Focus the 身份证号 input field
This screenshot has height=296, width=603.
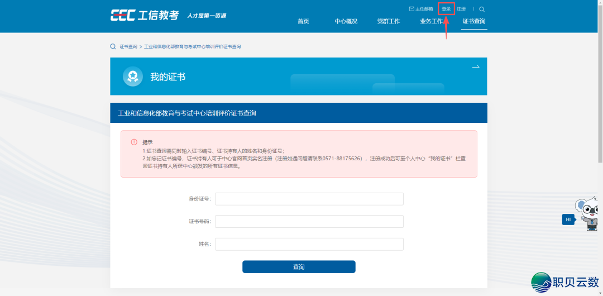tap(309, 199)
